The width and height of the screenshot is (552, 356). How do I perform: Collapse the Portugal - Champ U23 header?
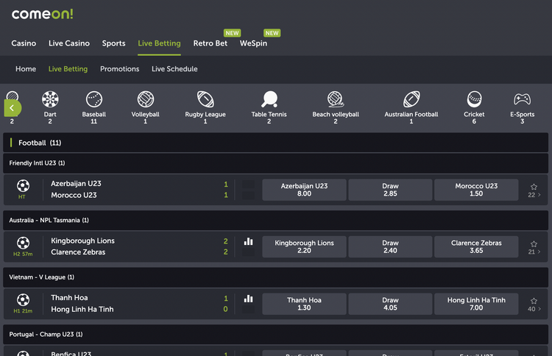click(276, 334)
